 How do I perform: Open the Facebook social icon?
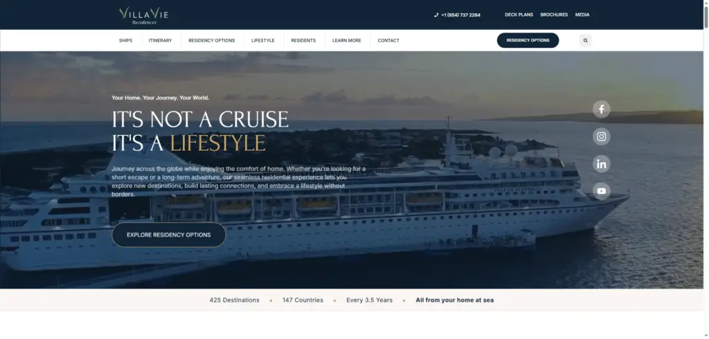point(602,109)
